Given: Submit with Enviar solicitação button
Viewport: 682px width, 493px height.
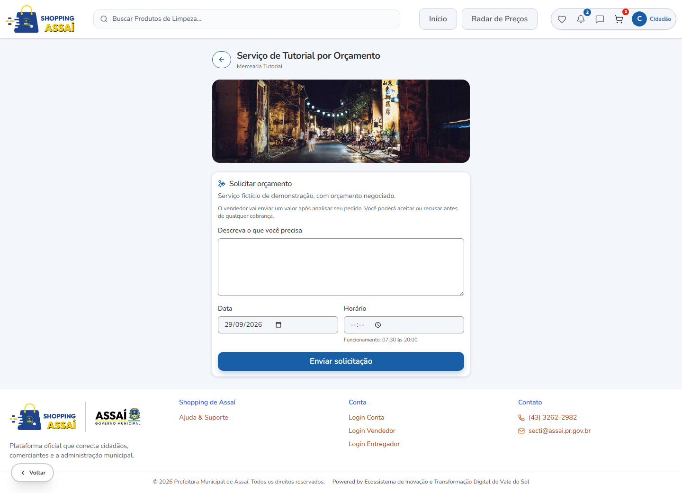Looking at the screenshot, I should (341, 361).
